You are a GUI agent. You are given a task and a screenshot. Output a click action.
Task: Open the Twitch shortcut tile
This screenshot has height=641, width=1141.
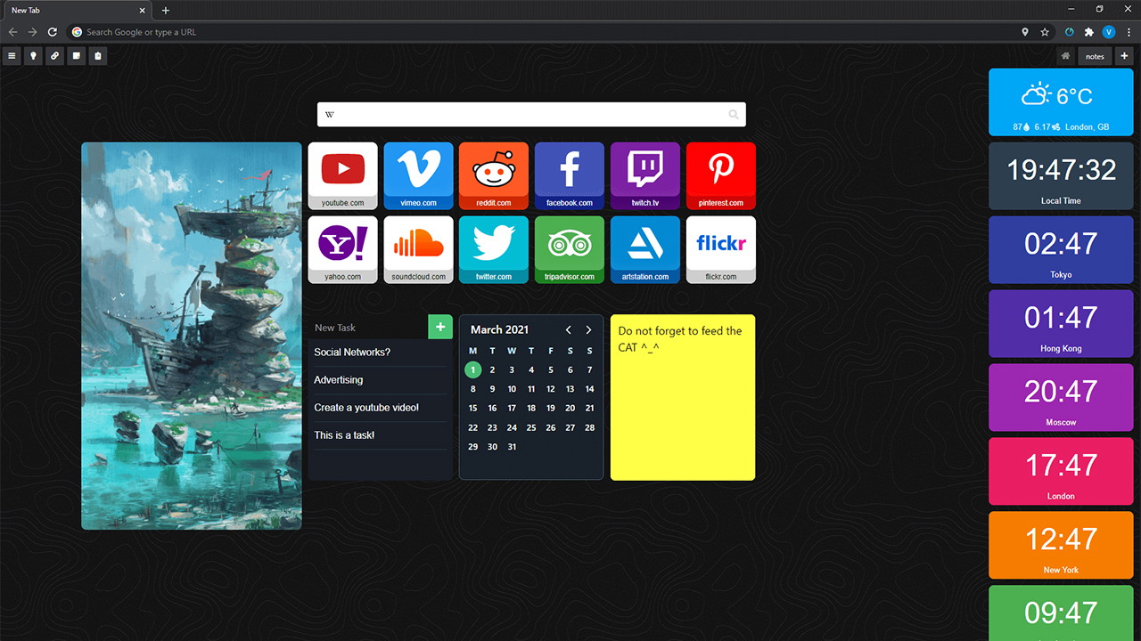(x=644, y=176)
